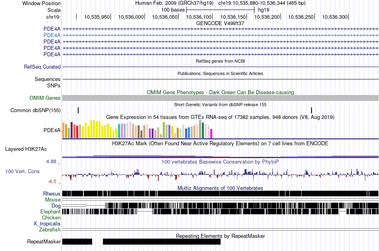Open OMIM Gene Phenotypes track title
This screenshot has width=379, height=251.
click(220, 92)
